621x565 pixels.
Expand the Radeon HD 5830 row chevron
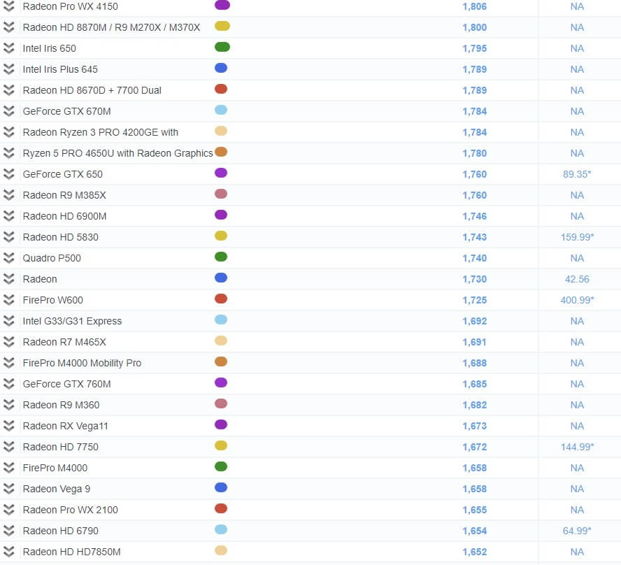[x=8, y=237]
